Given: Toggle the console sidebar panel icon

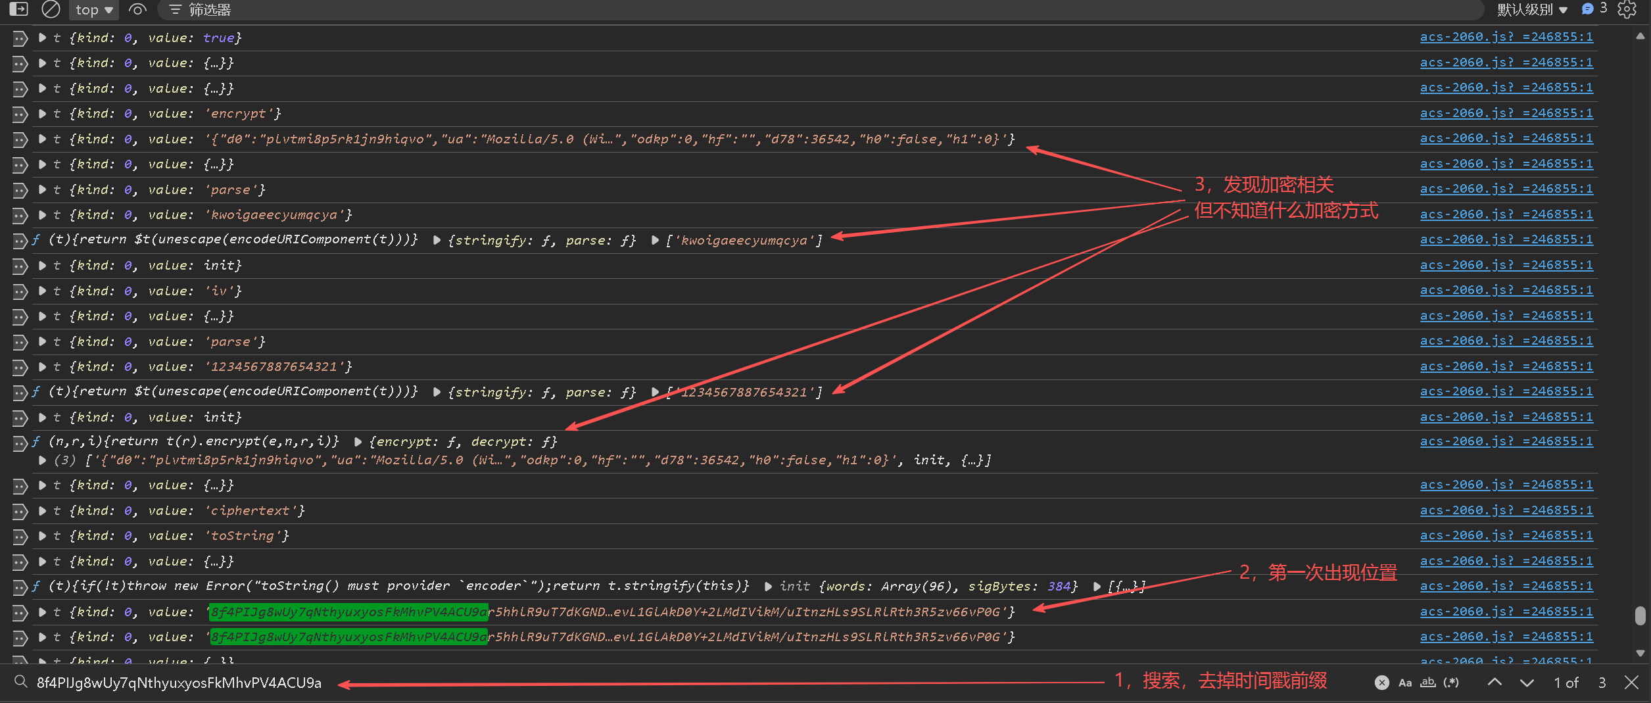Looking at the screenshot, I should pos(18,9).
